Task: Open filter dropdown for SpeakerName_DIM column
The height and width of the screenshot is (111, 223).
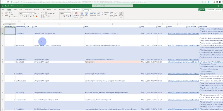Action: (x=33, y=26)
